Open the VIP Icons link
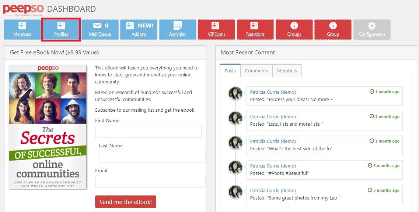This screenshot has height=212, width=419. tap(216, 34)
